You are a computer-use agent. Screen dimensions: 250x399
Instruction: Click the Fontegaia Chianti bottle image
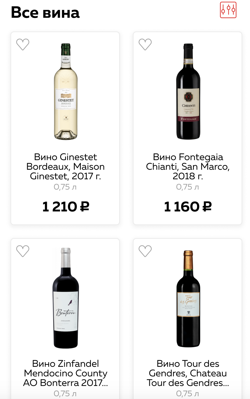point(188,91)
